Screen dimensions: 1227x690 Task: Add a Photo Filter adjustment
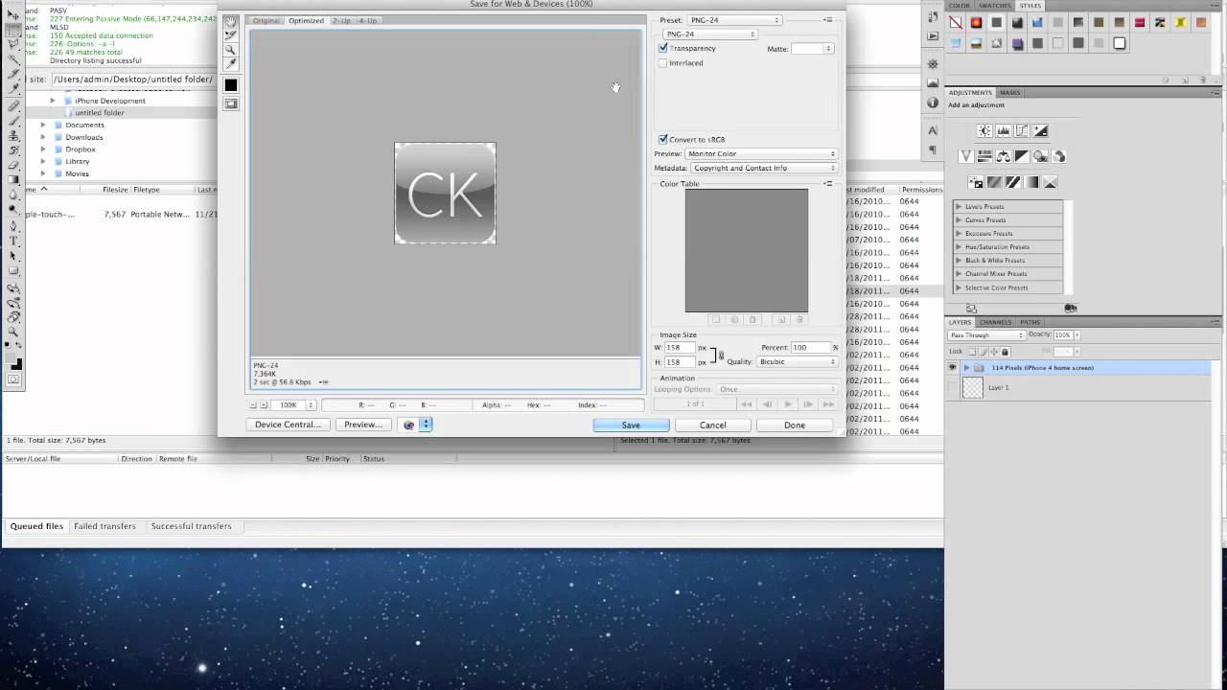(1041, 156)
